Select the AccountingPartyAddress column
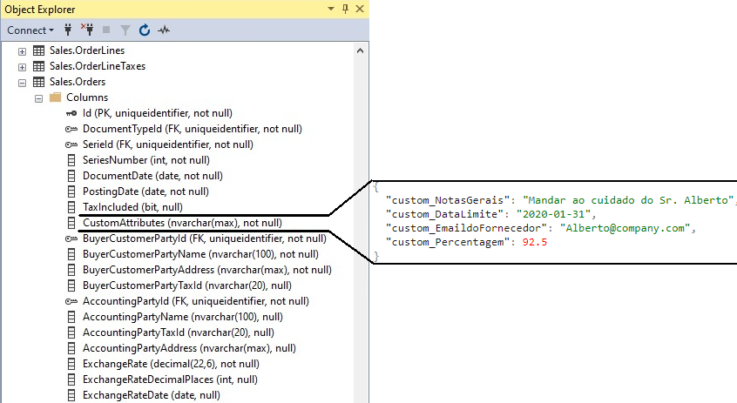Screen dimensions: 737x403 [189, 348]
